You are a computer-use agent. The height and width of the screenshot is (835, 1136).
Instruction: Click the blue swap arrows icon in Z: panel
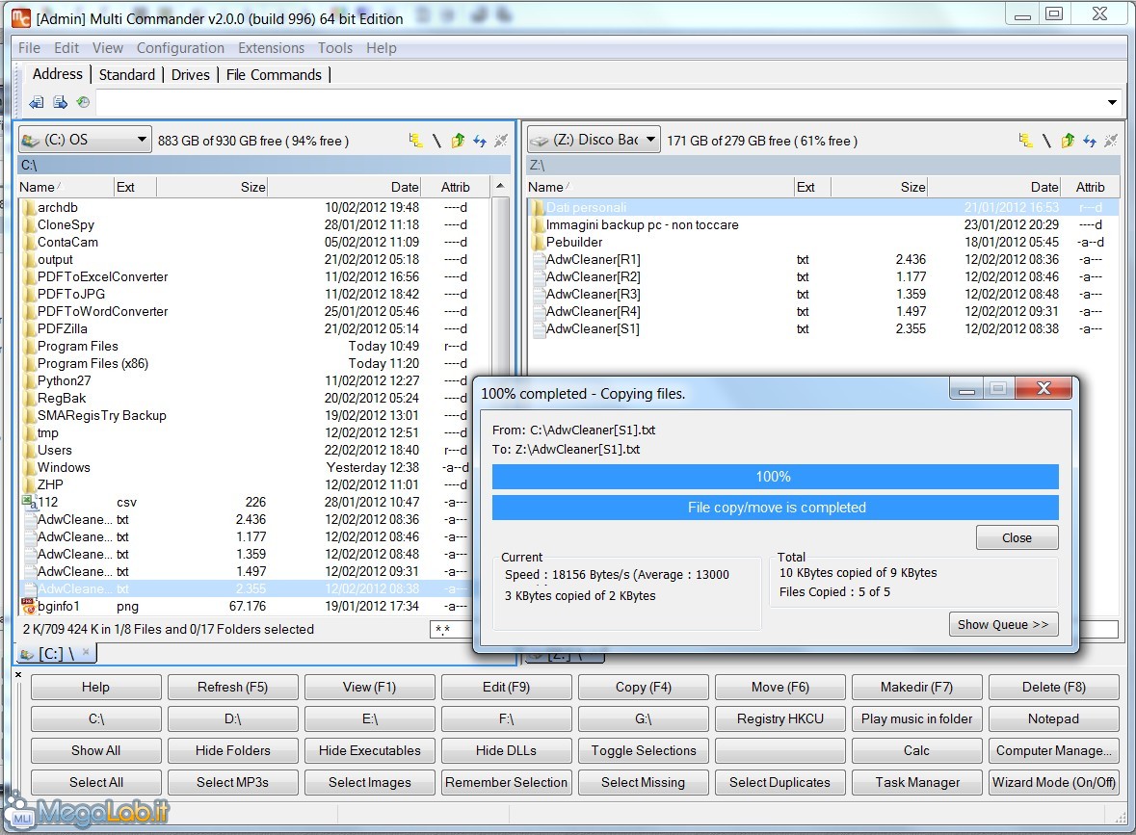(1090, 141)
